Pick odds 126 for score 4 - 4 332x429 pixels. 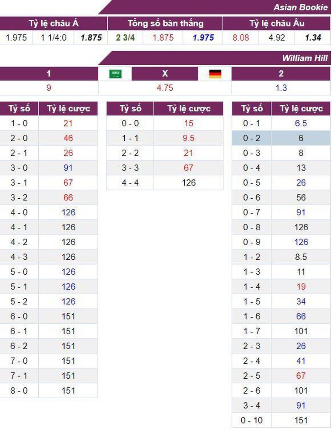[188, 183]
